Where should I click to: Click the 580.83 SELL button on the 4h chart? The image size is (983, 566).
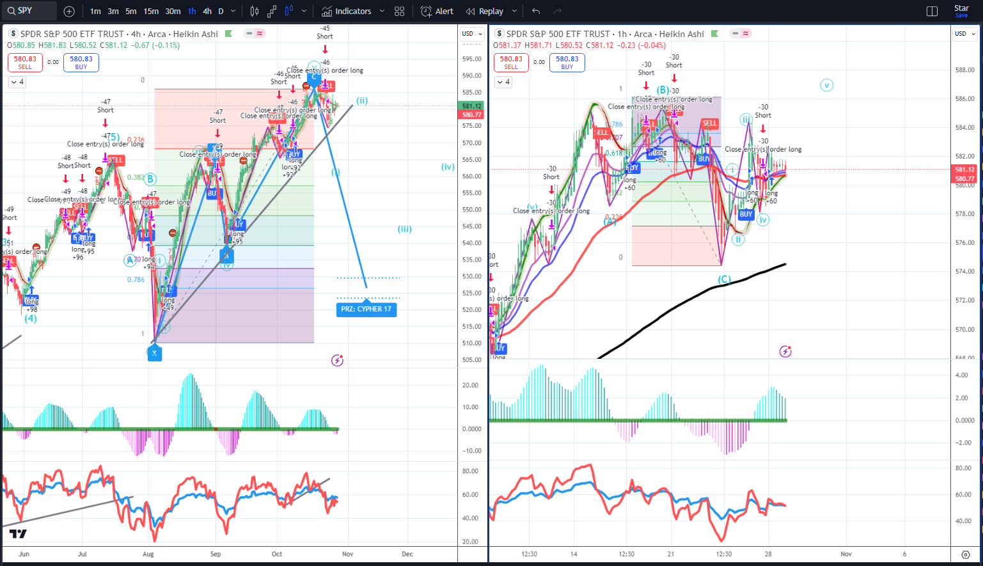tap(25, 62)
